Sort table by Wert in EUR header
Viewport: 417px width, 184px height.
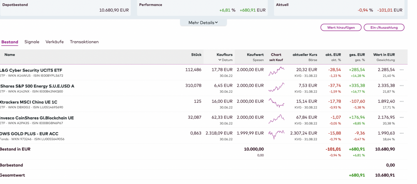(384, 55)
